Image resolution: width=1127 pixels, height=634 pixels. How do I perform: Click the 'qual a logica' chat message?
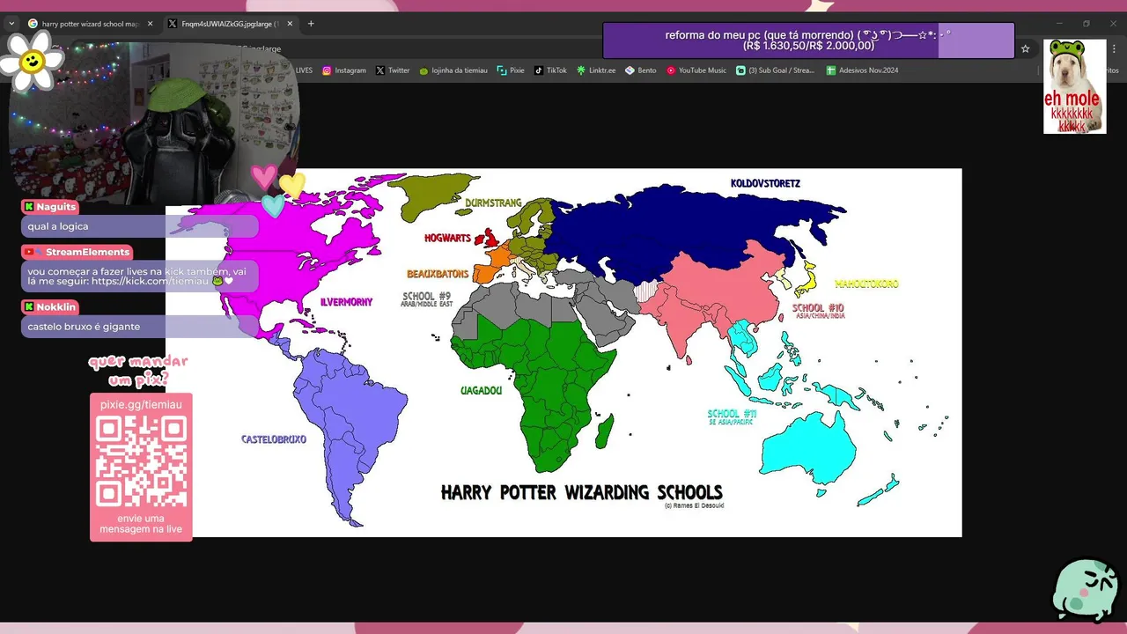coord(58,226)
